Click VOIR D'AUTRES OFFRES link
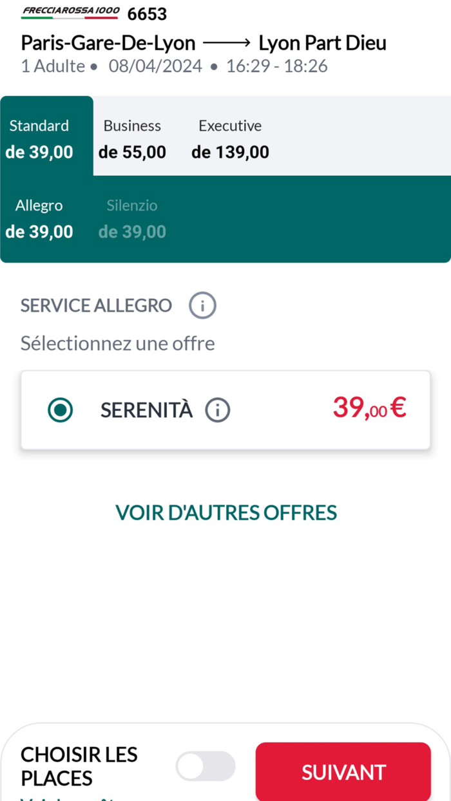 pos(225,513)
